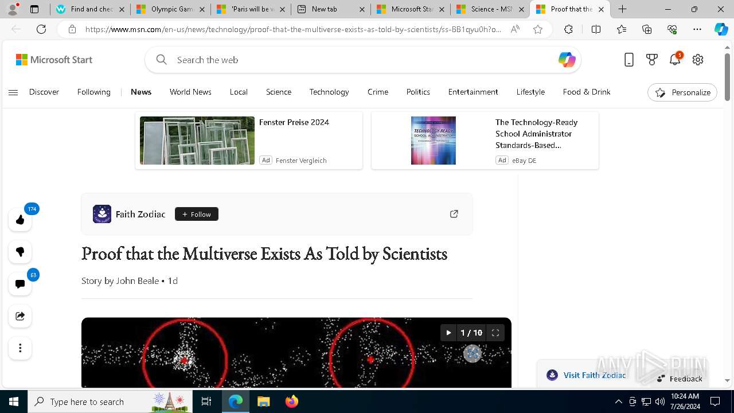Enter fullscreen slideshow view
The height and width of the screenshot is (413, 734).
point(495,333)
